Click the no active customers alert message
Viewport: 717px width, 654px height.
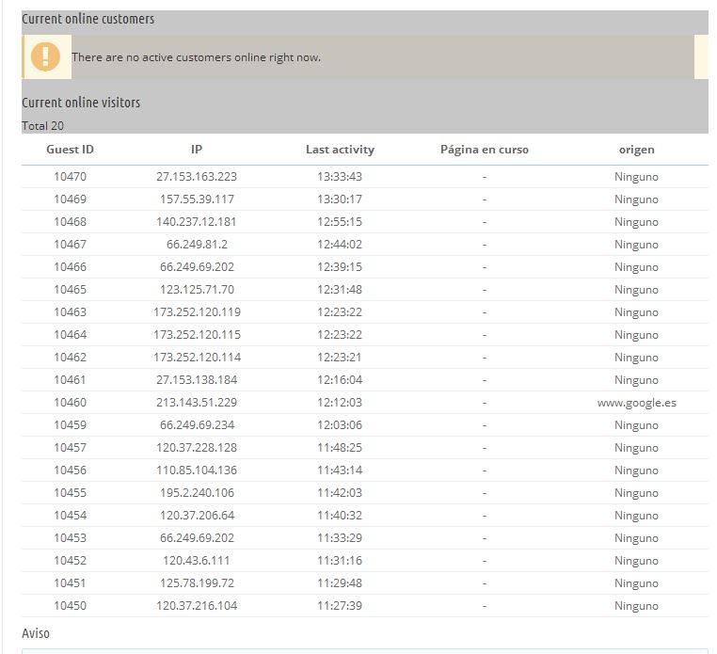pos(196,57)
